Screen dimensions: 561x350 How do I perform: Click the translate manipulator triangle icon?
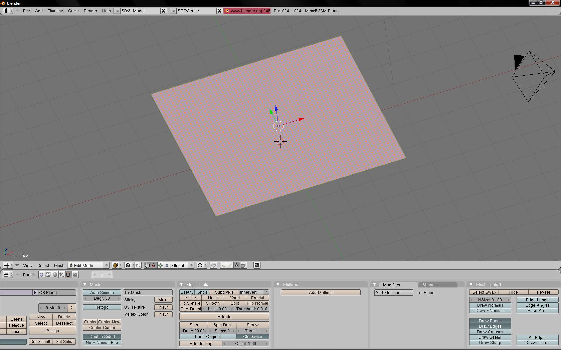[x=154, y=265]
